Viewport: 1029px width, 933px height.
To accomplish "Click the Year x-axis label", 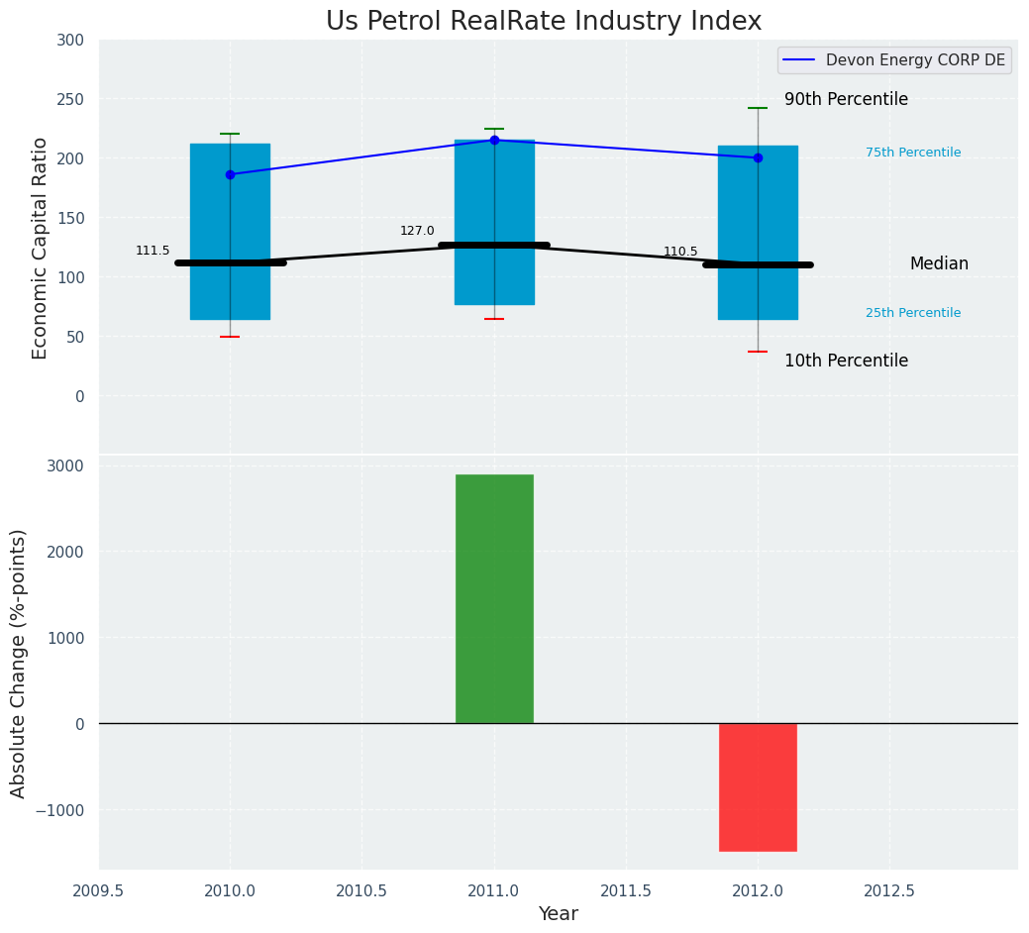I will [x=558, y=913].
